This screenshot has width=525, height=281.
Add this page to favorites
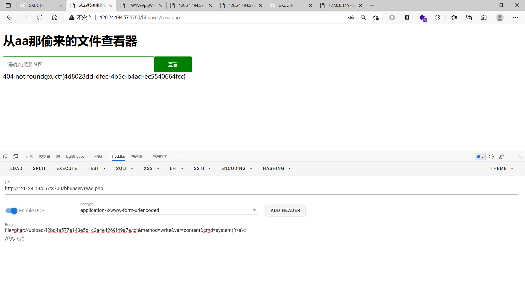376,17
